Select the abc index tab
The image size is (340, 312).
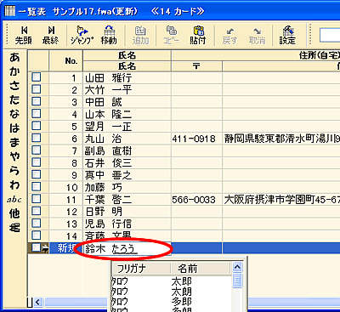click(x=14, y=200)
